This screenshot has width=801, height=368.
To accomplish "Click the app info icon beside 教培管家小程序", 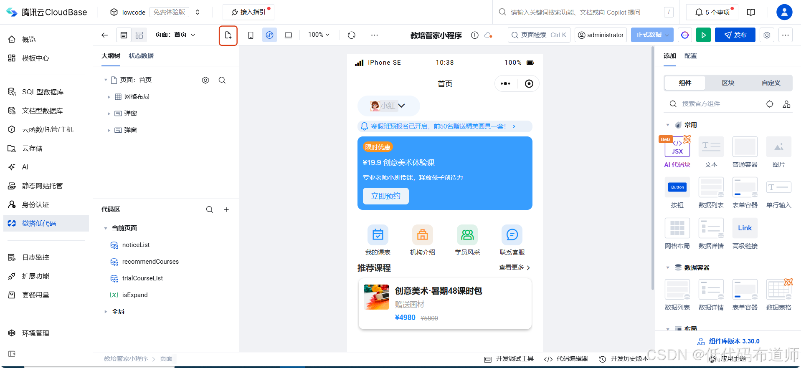I will pyautogui.click(x=474, y=35).
